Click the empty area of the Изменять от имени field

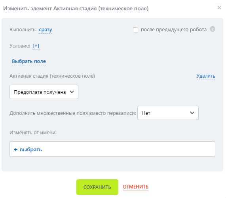[128, 149]
